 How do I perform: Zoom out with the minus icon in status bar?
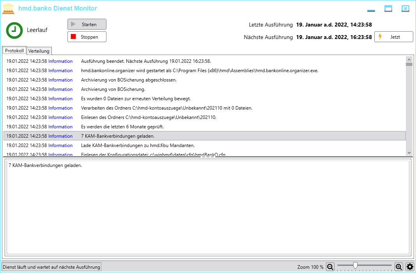pos(329,267)
